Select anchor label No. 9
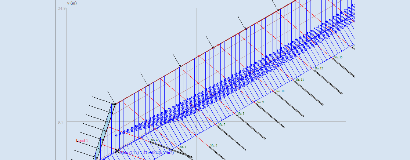Screen dimensions: 410x160 260,102
